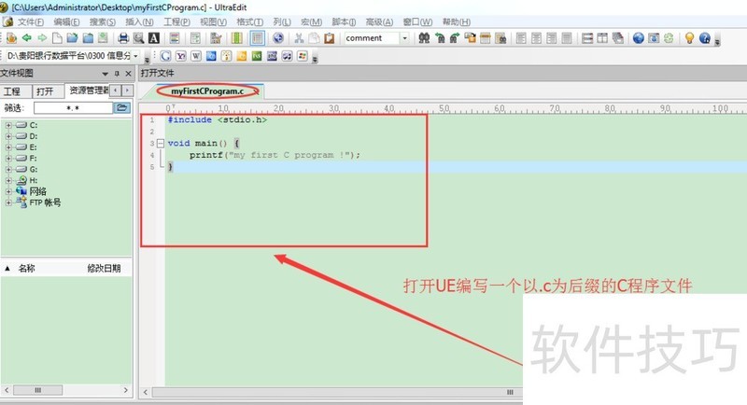Screen dimensions: 747x405
Task: Click editor horizontal scrollbar left arrow
Action: tap(146, 392)
